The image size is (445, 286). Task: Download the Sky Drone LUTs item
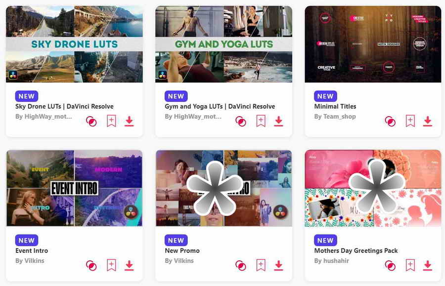pos(129,121)
